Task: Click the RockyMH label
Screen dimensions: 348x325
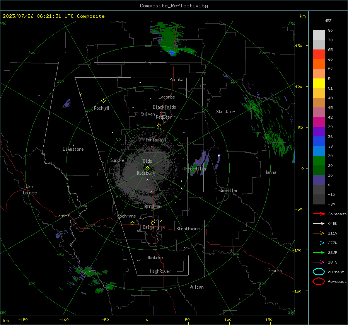Action: click(x=102, y=108)
